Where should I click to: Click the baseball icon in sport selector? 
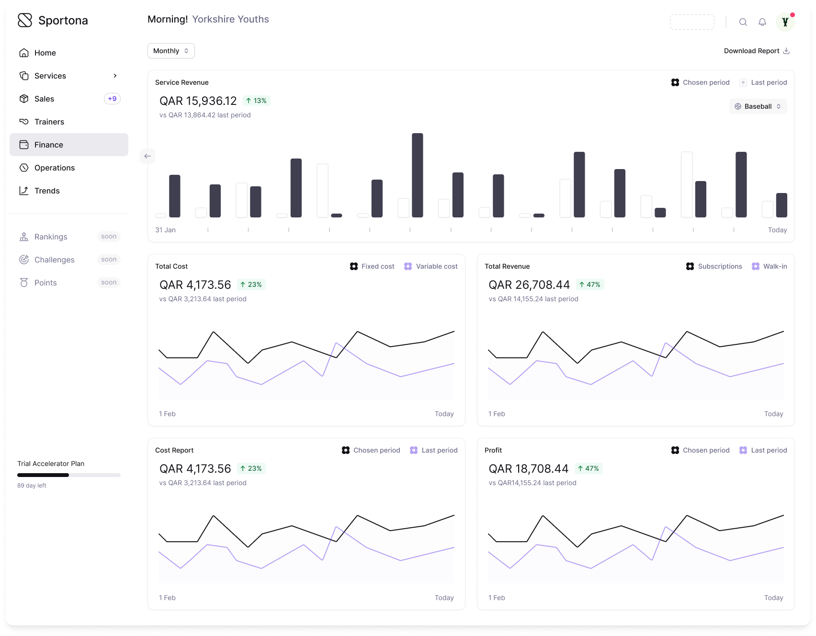pos(738,106)
